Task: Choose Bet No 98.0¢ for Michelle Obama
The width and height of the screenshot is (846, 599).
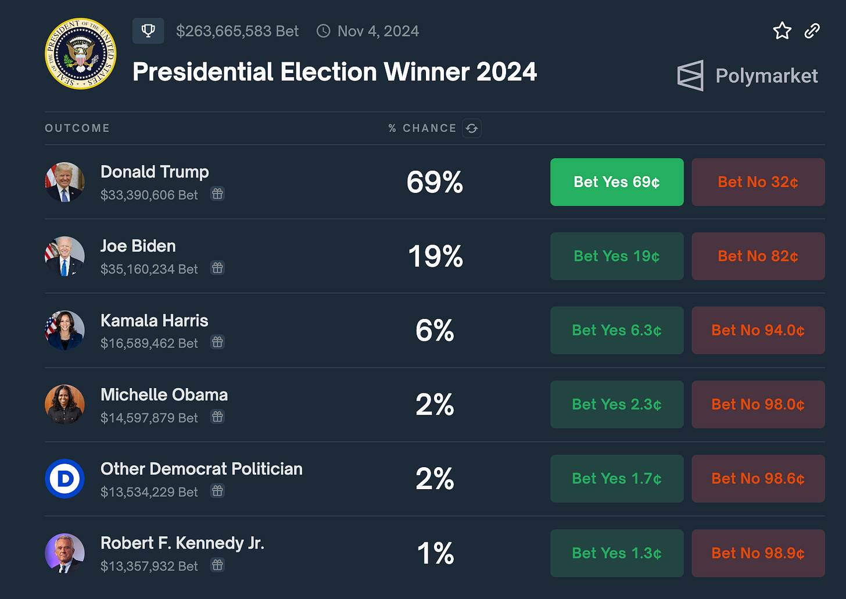Action: coord(758,404)
